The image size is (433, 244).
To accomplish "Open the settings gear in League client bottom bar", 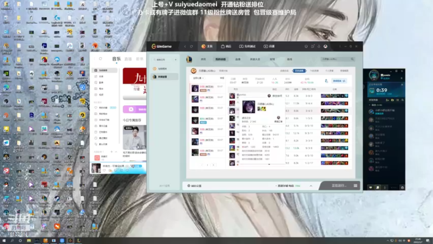I will coord(402,188).
